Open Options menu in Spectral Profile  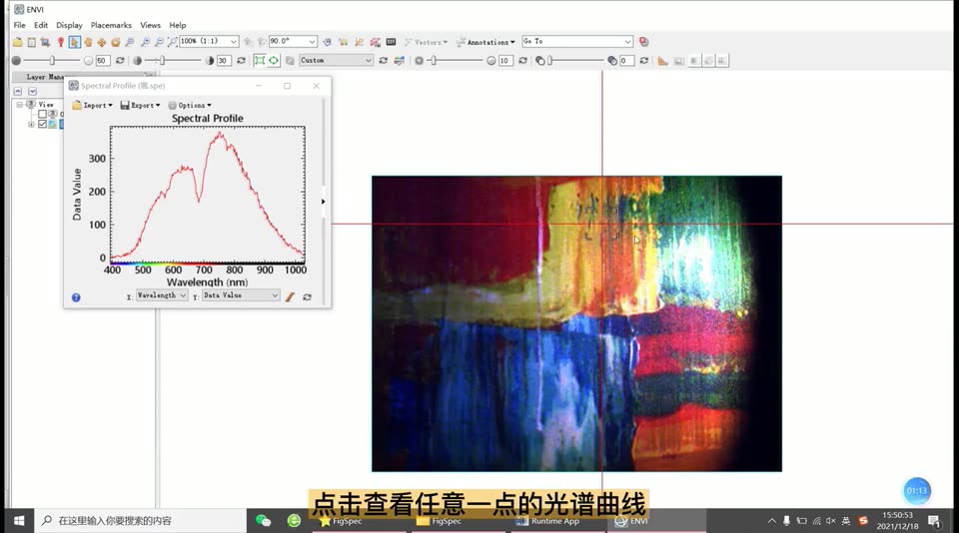point(190,105)
